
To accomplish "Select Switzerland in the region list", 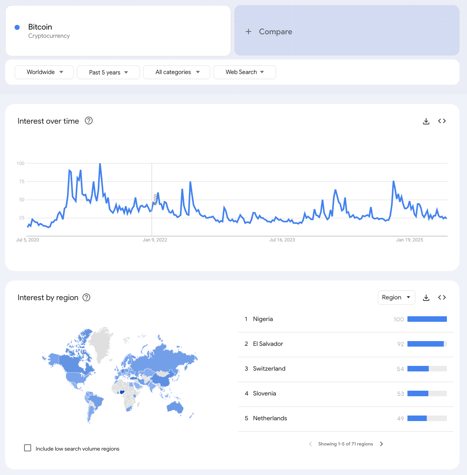I will click(x=346, y=369).
